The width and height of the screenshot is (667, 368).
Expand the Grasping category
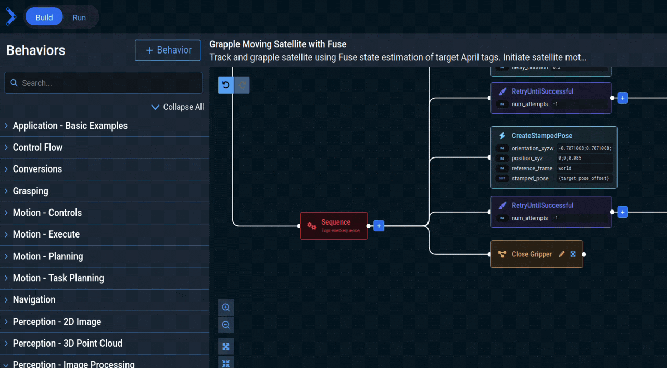pos(104,191)
